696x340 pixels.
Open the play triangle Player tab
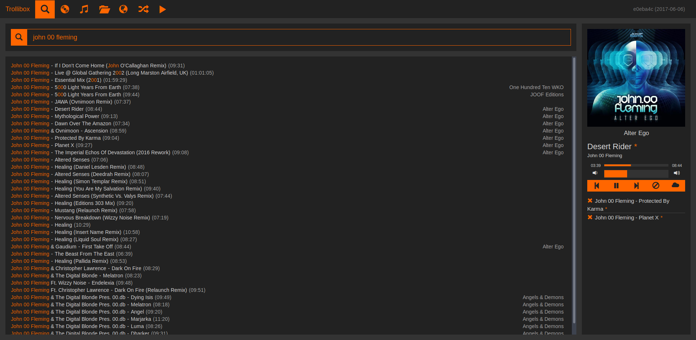(162, 9)
